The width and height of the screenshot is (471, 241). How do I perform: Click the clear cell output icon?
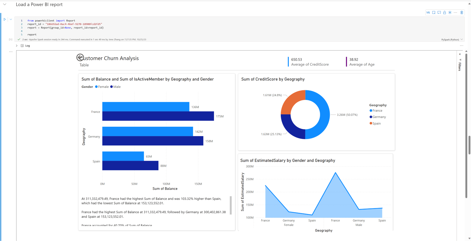point(434,13)
